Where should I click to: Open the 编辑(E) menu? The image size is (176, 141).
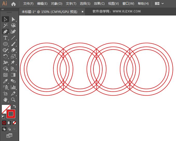coord(42,4)
